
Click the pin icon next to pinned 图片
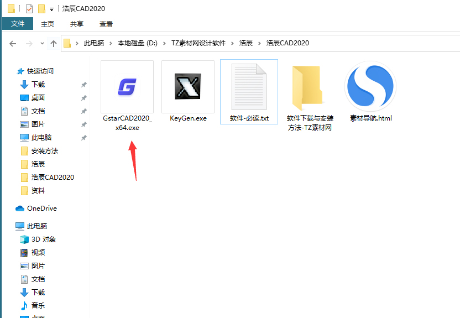[84, 124]
